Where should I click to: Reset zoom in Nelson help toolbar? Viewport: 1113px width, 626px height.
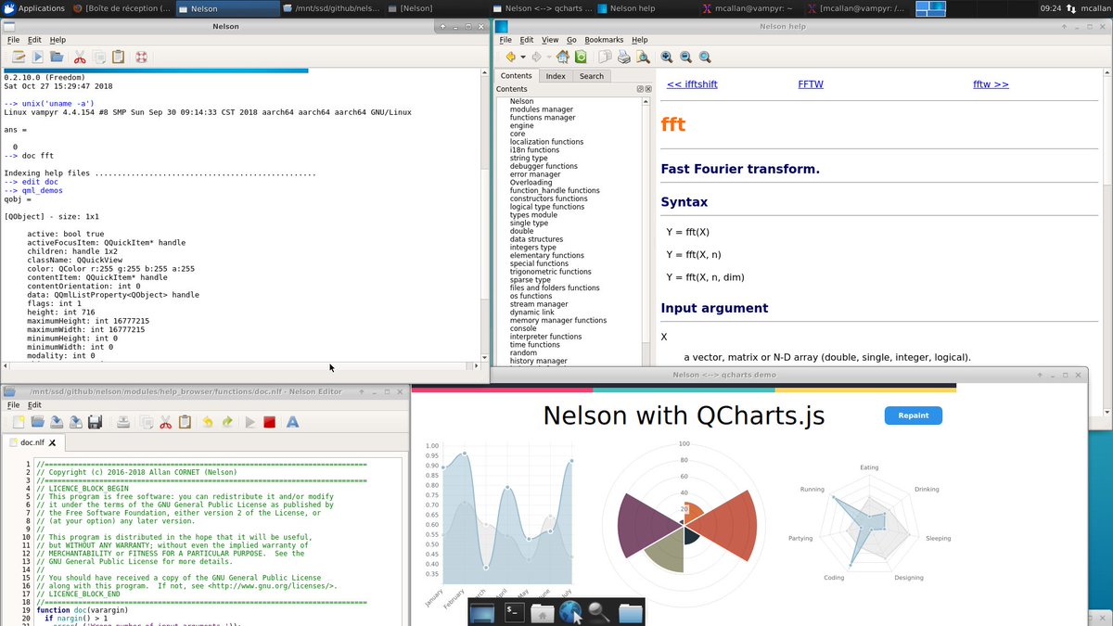(x=705, y=57)
